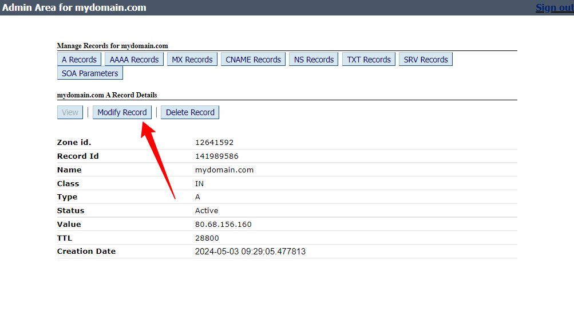Screen dimensions: 574x326
Task: Click the Delete Record button
Action: tap(190, 112)
